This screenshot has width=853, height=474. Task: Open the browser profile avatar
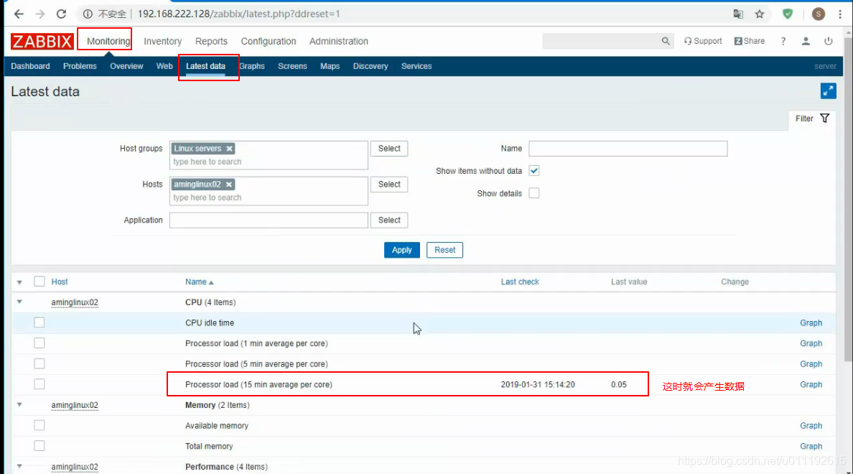pos(819,14)
